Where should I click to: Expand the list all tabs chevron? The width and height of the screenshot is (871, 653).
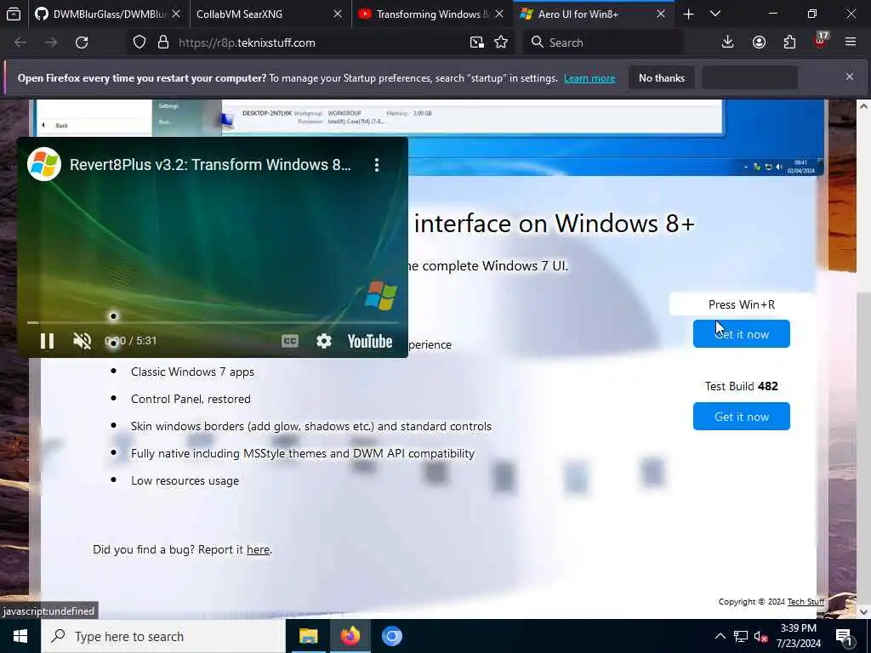pos(714,14)
